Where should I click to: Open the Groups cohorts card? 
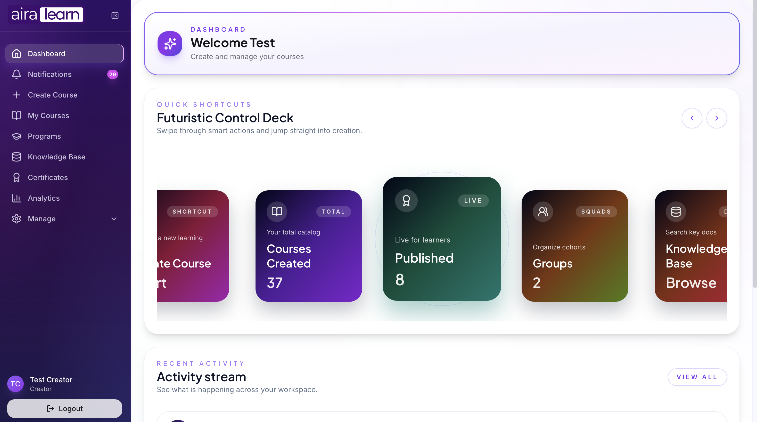click(575, 246)
